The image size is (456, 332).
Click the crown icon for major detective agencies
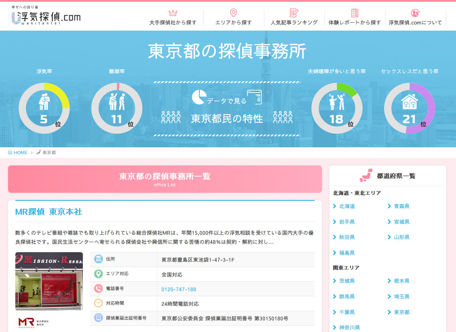[173, 13]
